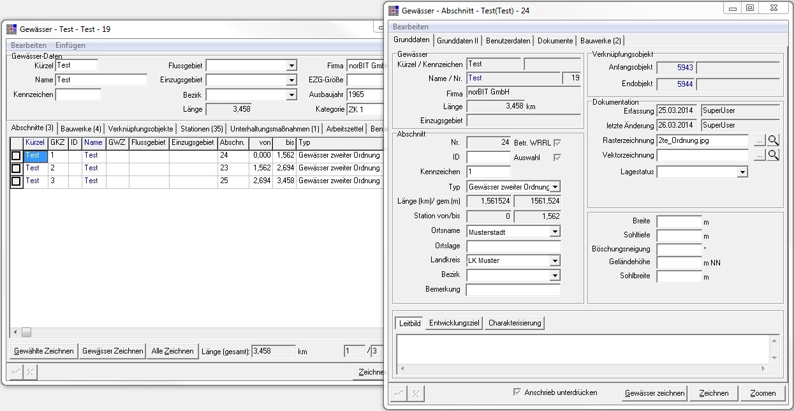Viewport: 794px width, 411px height.
Task: Click the Gewässer Zeichnen button in the Gewässer - Test window
Action: coord(113,351)
